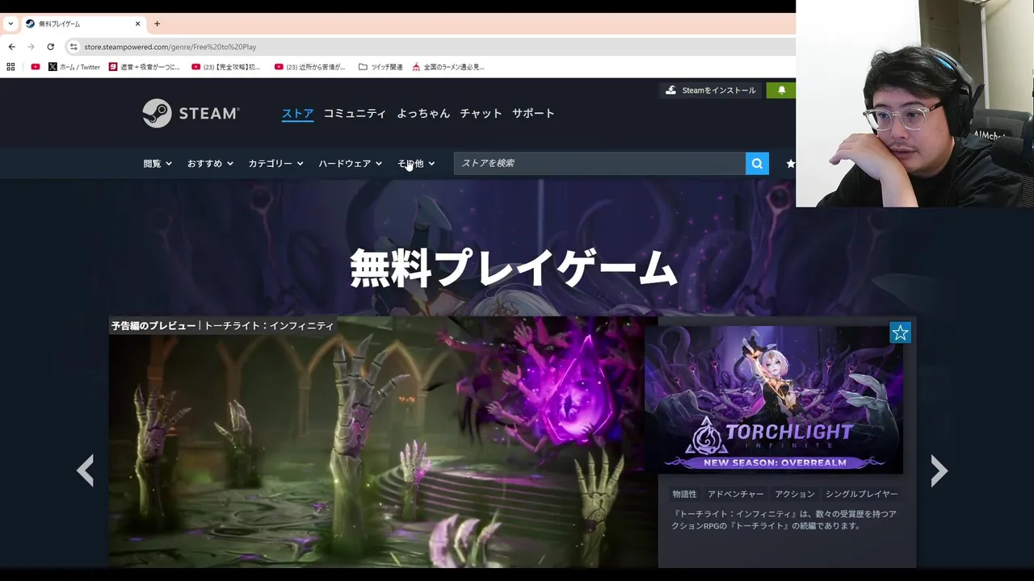The height and width of the screenshot is (581, 1034).
Task: Open the よっちゃん profile menu
Action: tap(423, 114)
